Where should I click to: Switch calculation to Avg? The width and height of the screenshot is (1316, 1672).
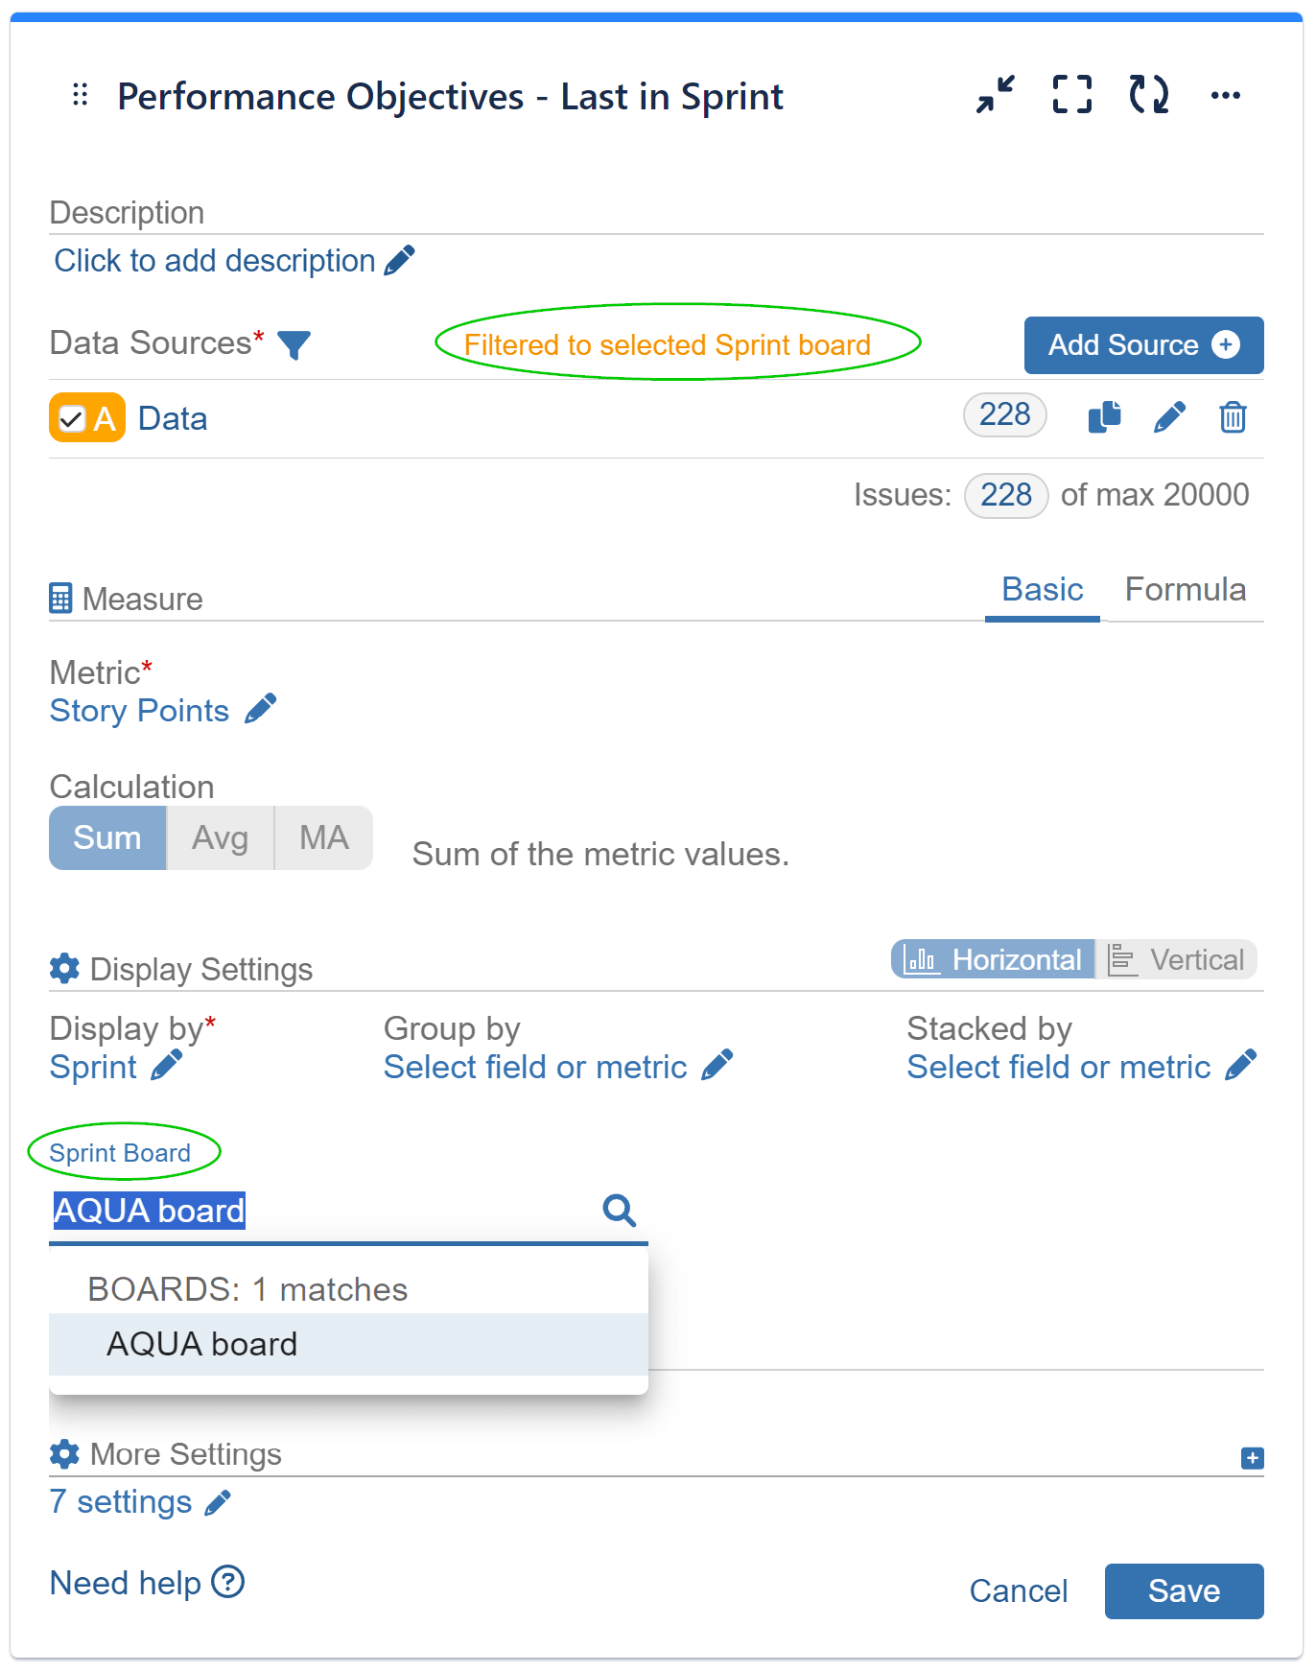click(220, 837)
